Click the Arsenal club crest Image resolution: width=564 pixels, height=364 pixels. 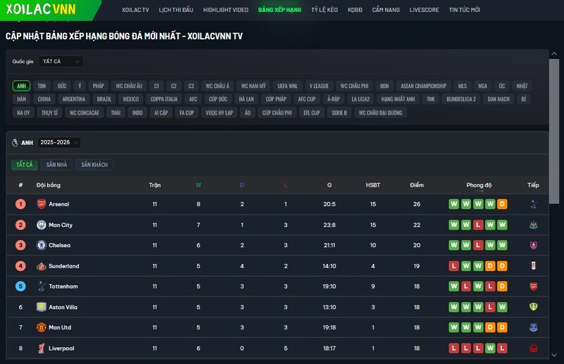point(41,204)
